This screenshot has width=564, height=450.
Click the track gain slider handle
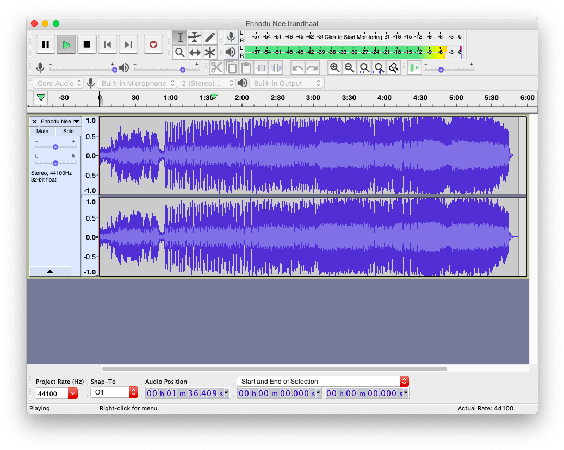click(x=55, y=147)
